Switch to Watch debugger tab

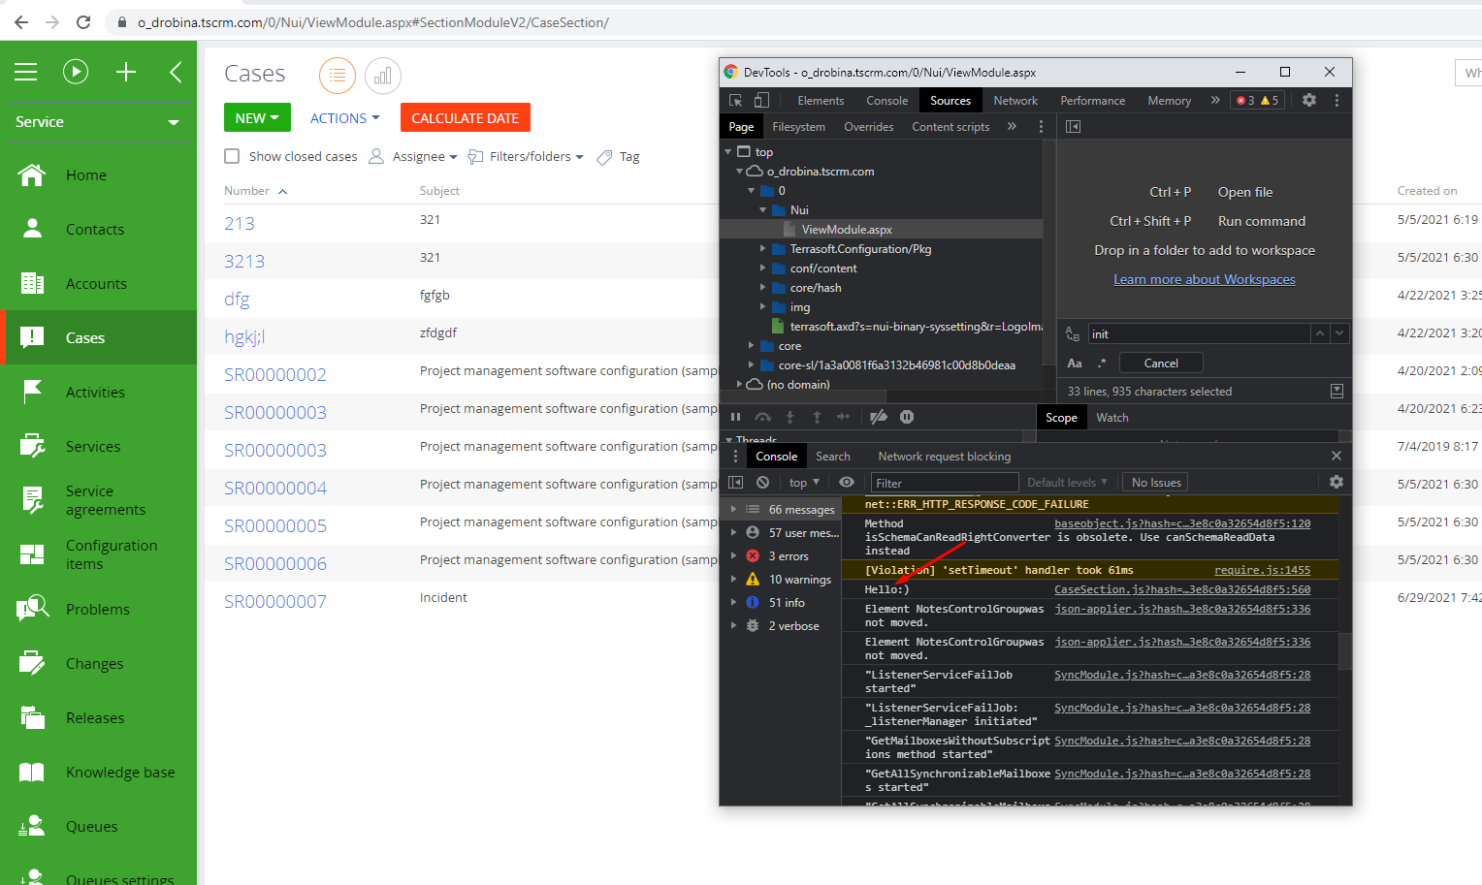coord(1112,418)
